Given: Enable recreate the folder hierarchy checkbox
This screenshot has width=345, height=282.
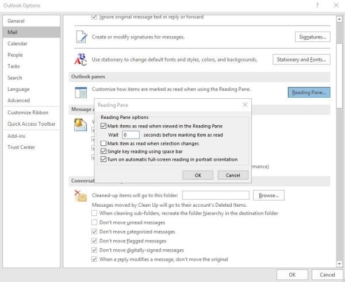Looking at the screenshot, I should pyautogui.click(x=94, y=213).
